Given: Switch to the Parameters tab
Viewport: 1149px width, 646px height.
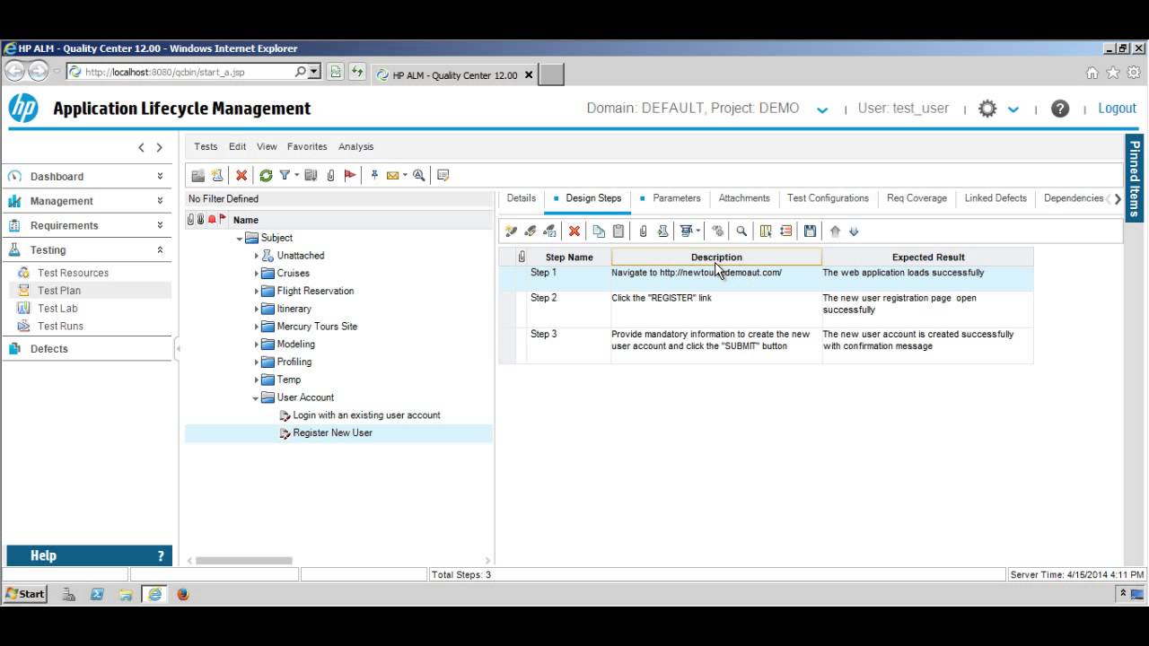Looking at the screenshot, I should pos(676,198).
